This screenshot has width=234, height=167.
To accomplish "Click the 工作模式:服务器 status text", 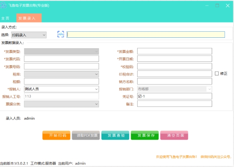I will tap(43, 163).
